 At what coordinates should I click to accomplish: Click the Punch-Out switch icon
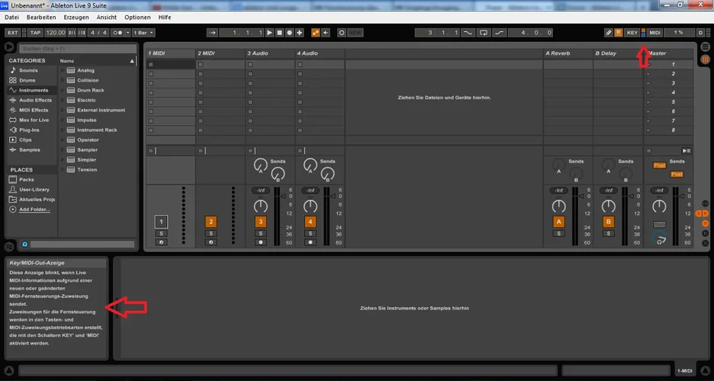pos(500,33)
